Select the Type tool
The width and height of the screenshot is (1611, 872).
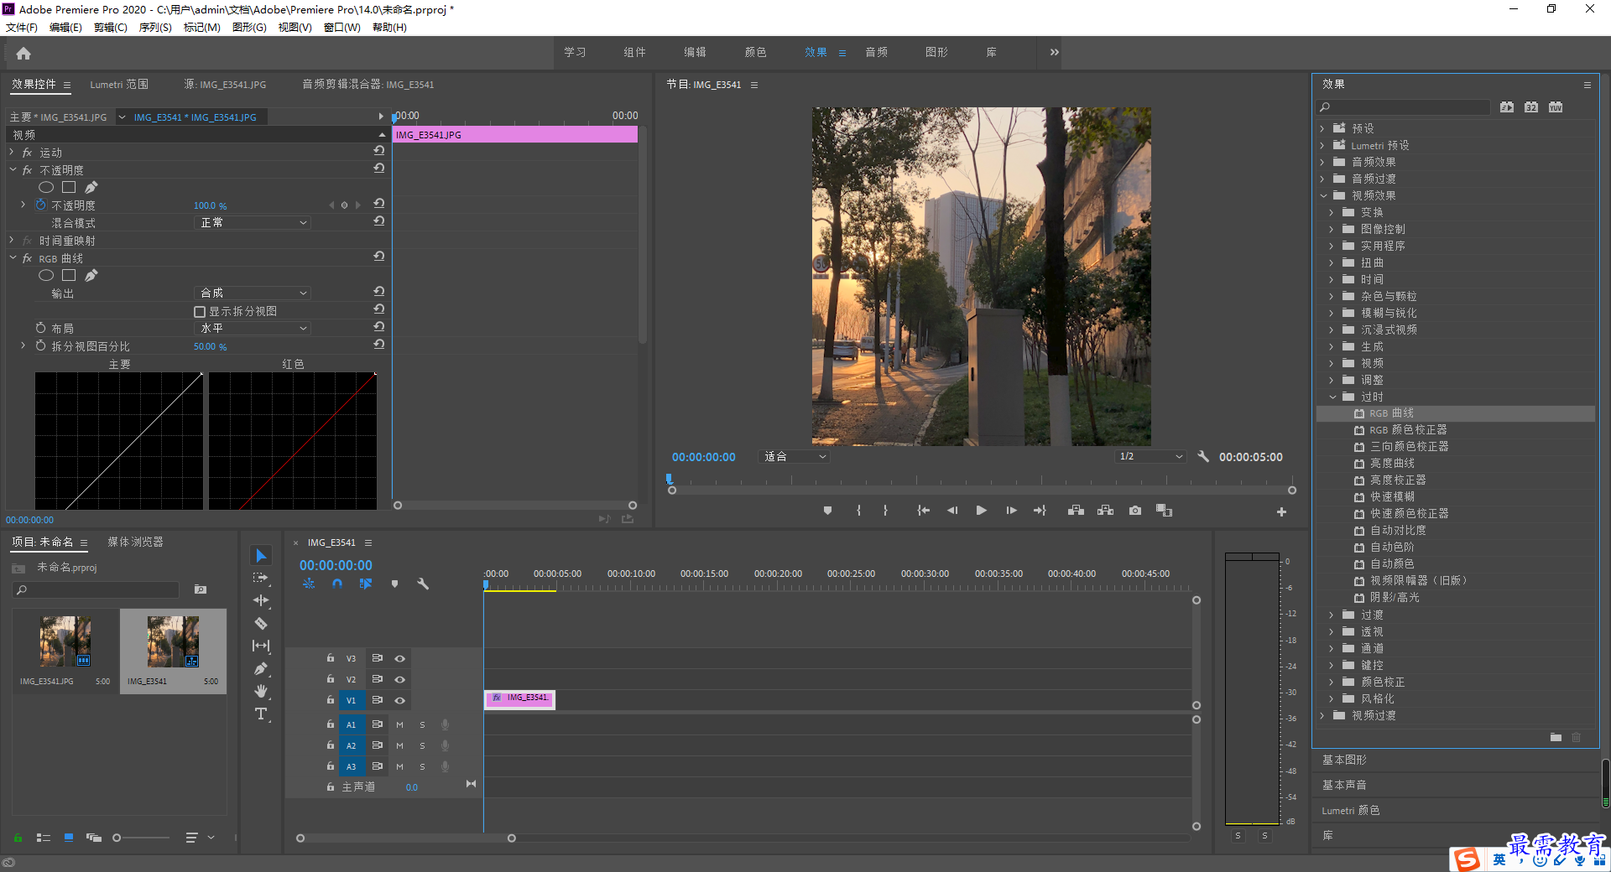(261, 714)
